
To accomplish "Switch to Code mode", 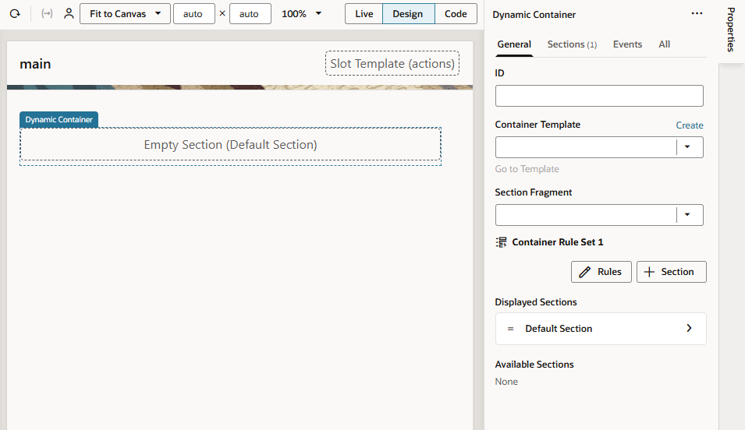I will [456, 14].
